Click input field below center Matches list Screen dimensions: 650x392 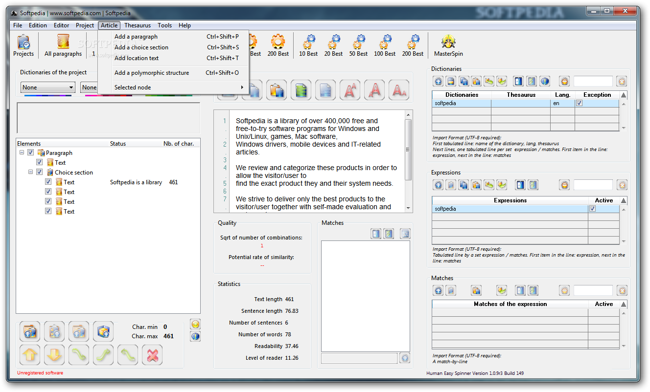tap(359, 358)
